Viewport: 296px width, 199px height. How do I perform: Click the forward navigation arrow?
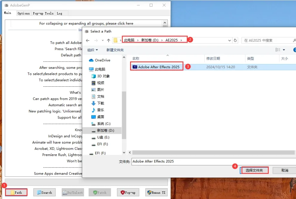coord(96,40)
